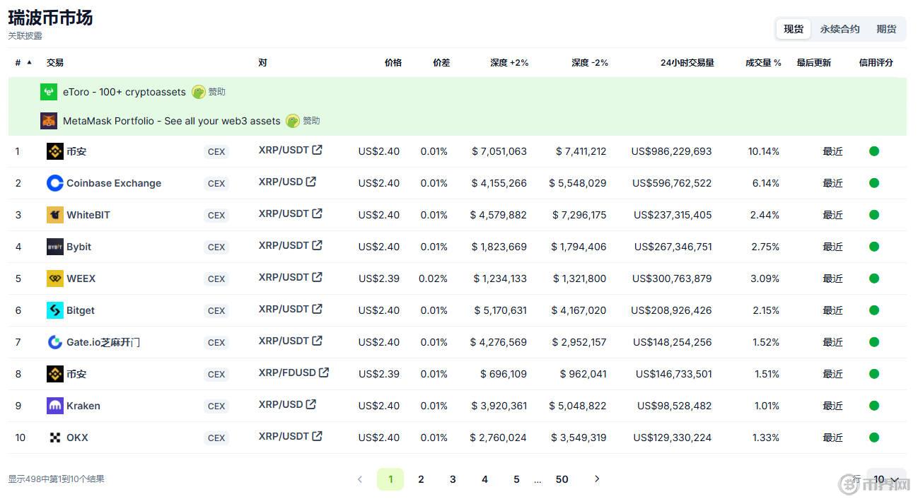Open the 期货 tab

pos(886,29)
